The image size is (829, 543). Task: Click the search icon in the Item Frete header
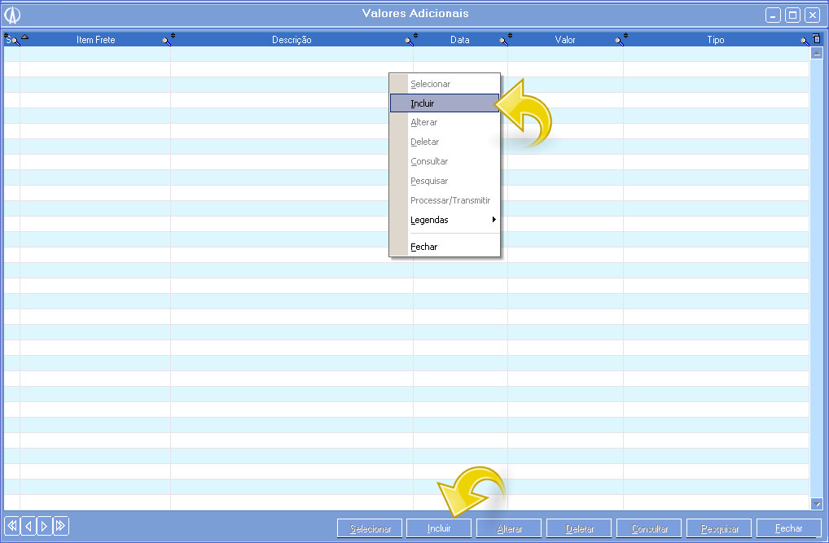click(168, 40)
